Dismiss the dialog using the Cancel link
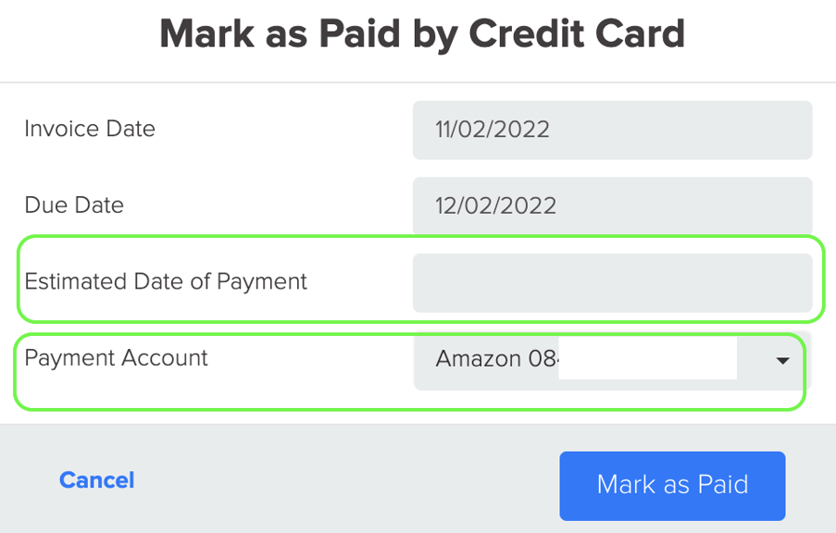Image resolution: width=836 pixels, height=533 pixels. pos(96,479)
